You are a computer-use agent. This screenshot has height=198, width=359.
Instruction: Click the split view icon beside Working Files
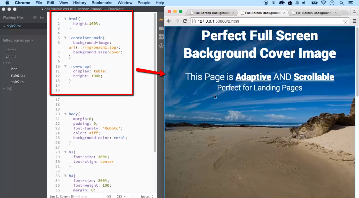42,17
